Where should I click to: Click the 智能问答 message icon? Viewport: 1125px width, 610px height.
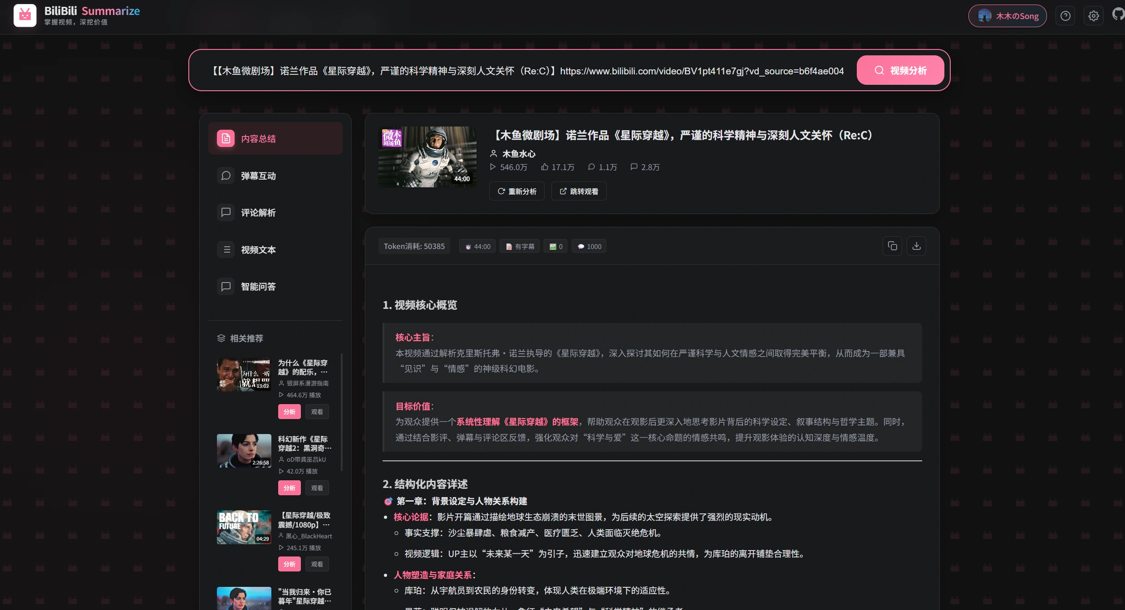click(226, 286)
